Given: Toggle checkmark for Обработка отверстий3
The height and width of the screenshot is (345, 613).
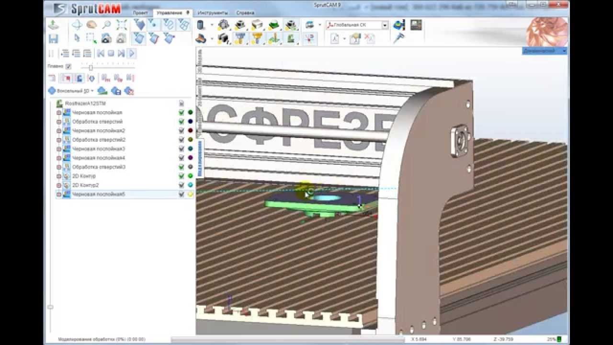Looking at the screenshot, I should tap(182, 167).
